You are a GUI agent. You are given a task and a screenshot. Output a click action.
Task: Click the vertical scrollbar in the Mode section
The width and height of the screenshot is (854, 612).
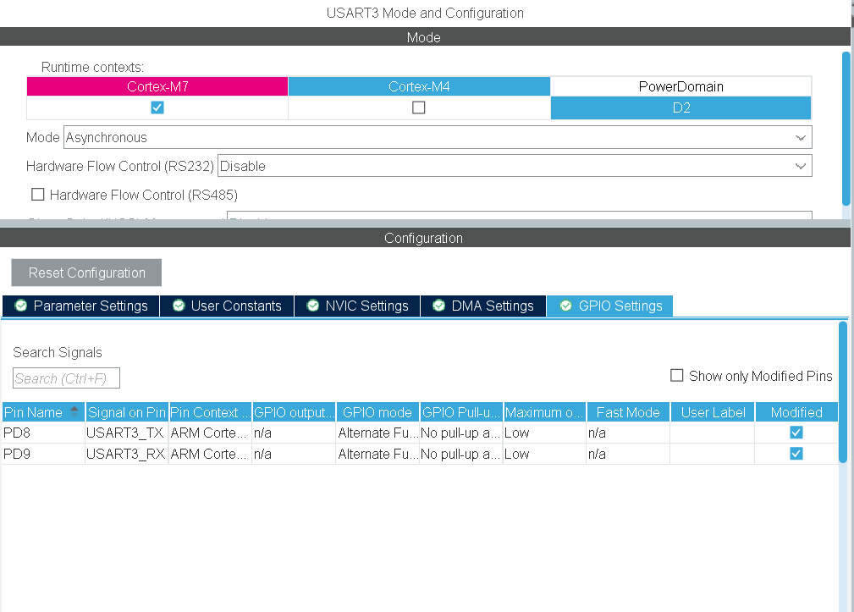tap(844, 127)
